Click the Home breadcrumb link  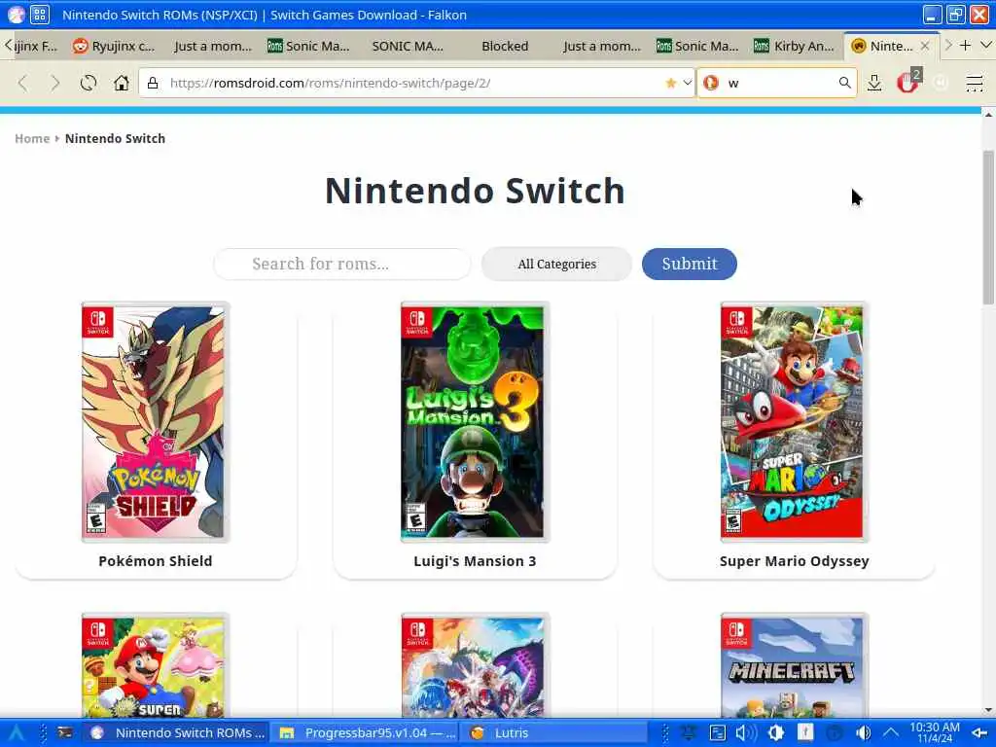[32, 138]
